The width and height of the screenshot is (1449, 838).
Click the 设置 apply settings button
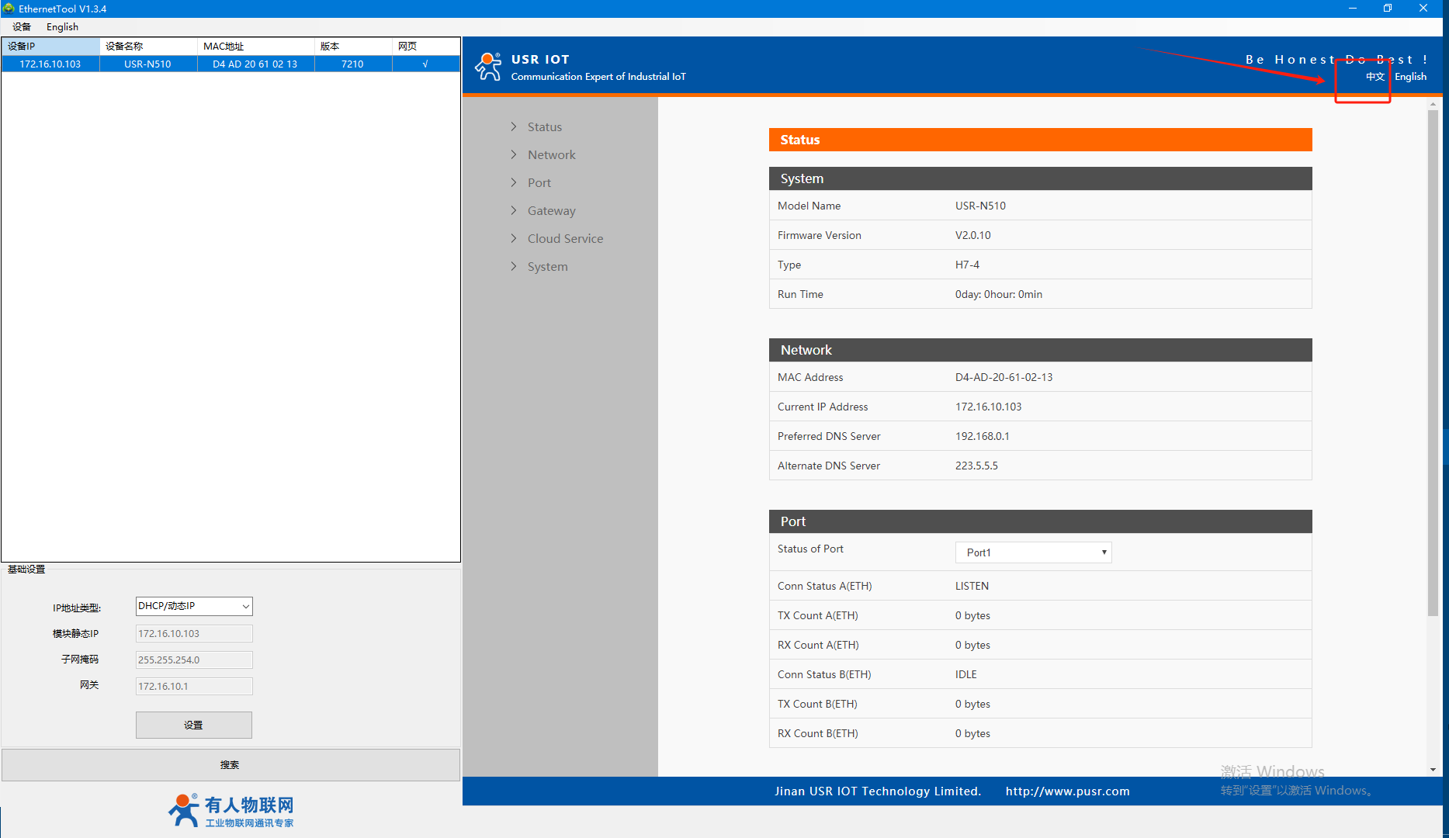(193, 725)
